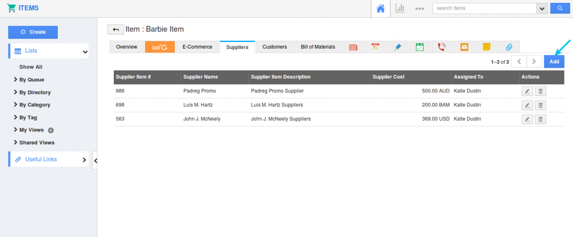Open the documents paperclip tab icon
The image size is (573, 237).
click(509, 47)
